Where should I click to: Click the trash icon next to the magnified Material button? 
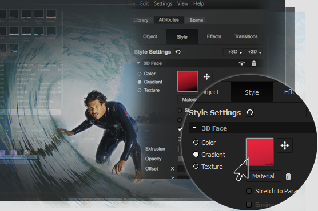(x=288, y=176)
